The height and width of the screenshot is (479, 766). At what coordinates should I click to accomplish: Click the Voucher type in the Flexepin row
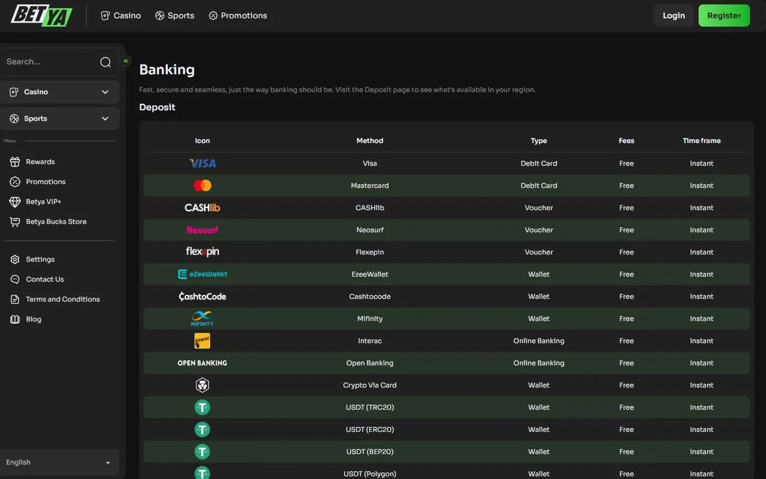(x=539, y=252)
